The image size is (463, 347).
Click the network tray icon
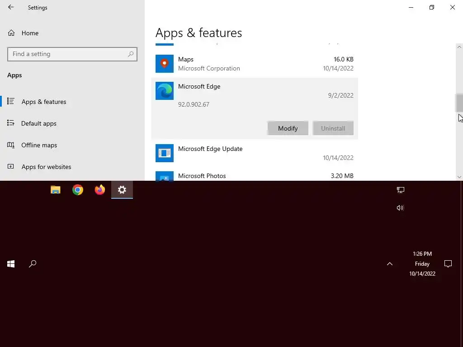(401, 190)
